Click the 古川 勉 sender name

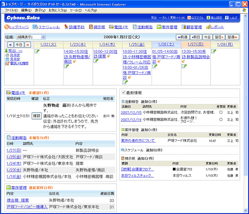(109, 116)
